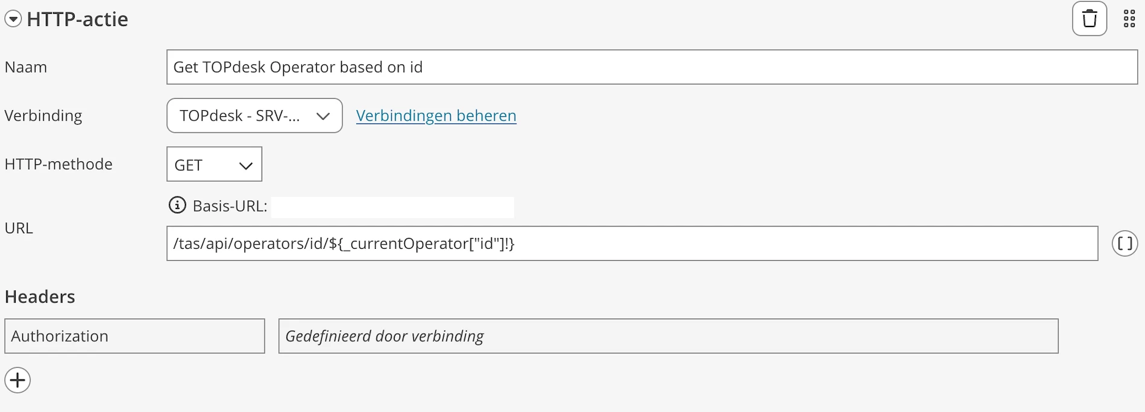Click the HTTP-methode label
Screen dimensions: 1145x412
58,164
